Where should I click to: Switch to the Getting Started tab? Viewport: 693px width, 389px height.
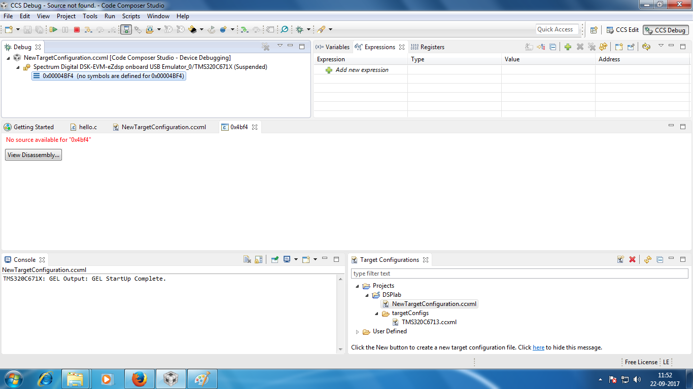tap(29, 127)
